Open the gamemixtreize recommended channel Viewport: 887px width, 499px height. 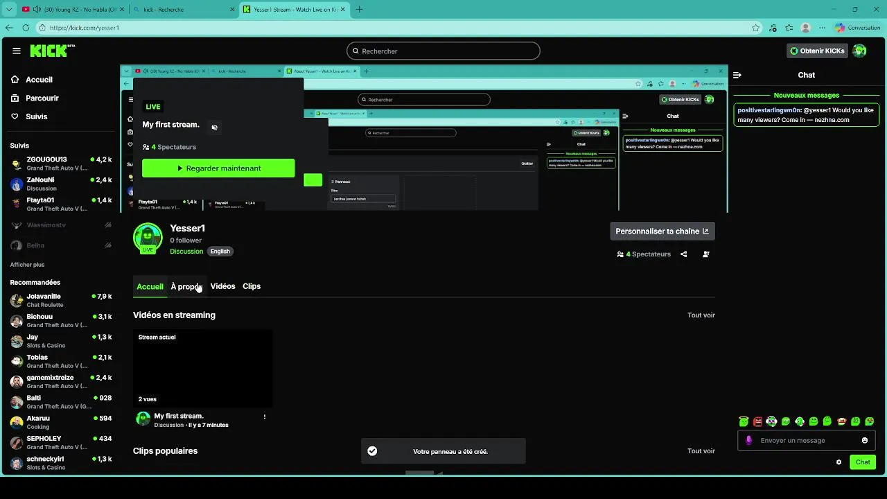point(61,382)
